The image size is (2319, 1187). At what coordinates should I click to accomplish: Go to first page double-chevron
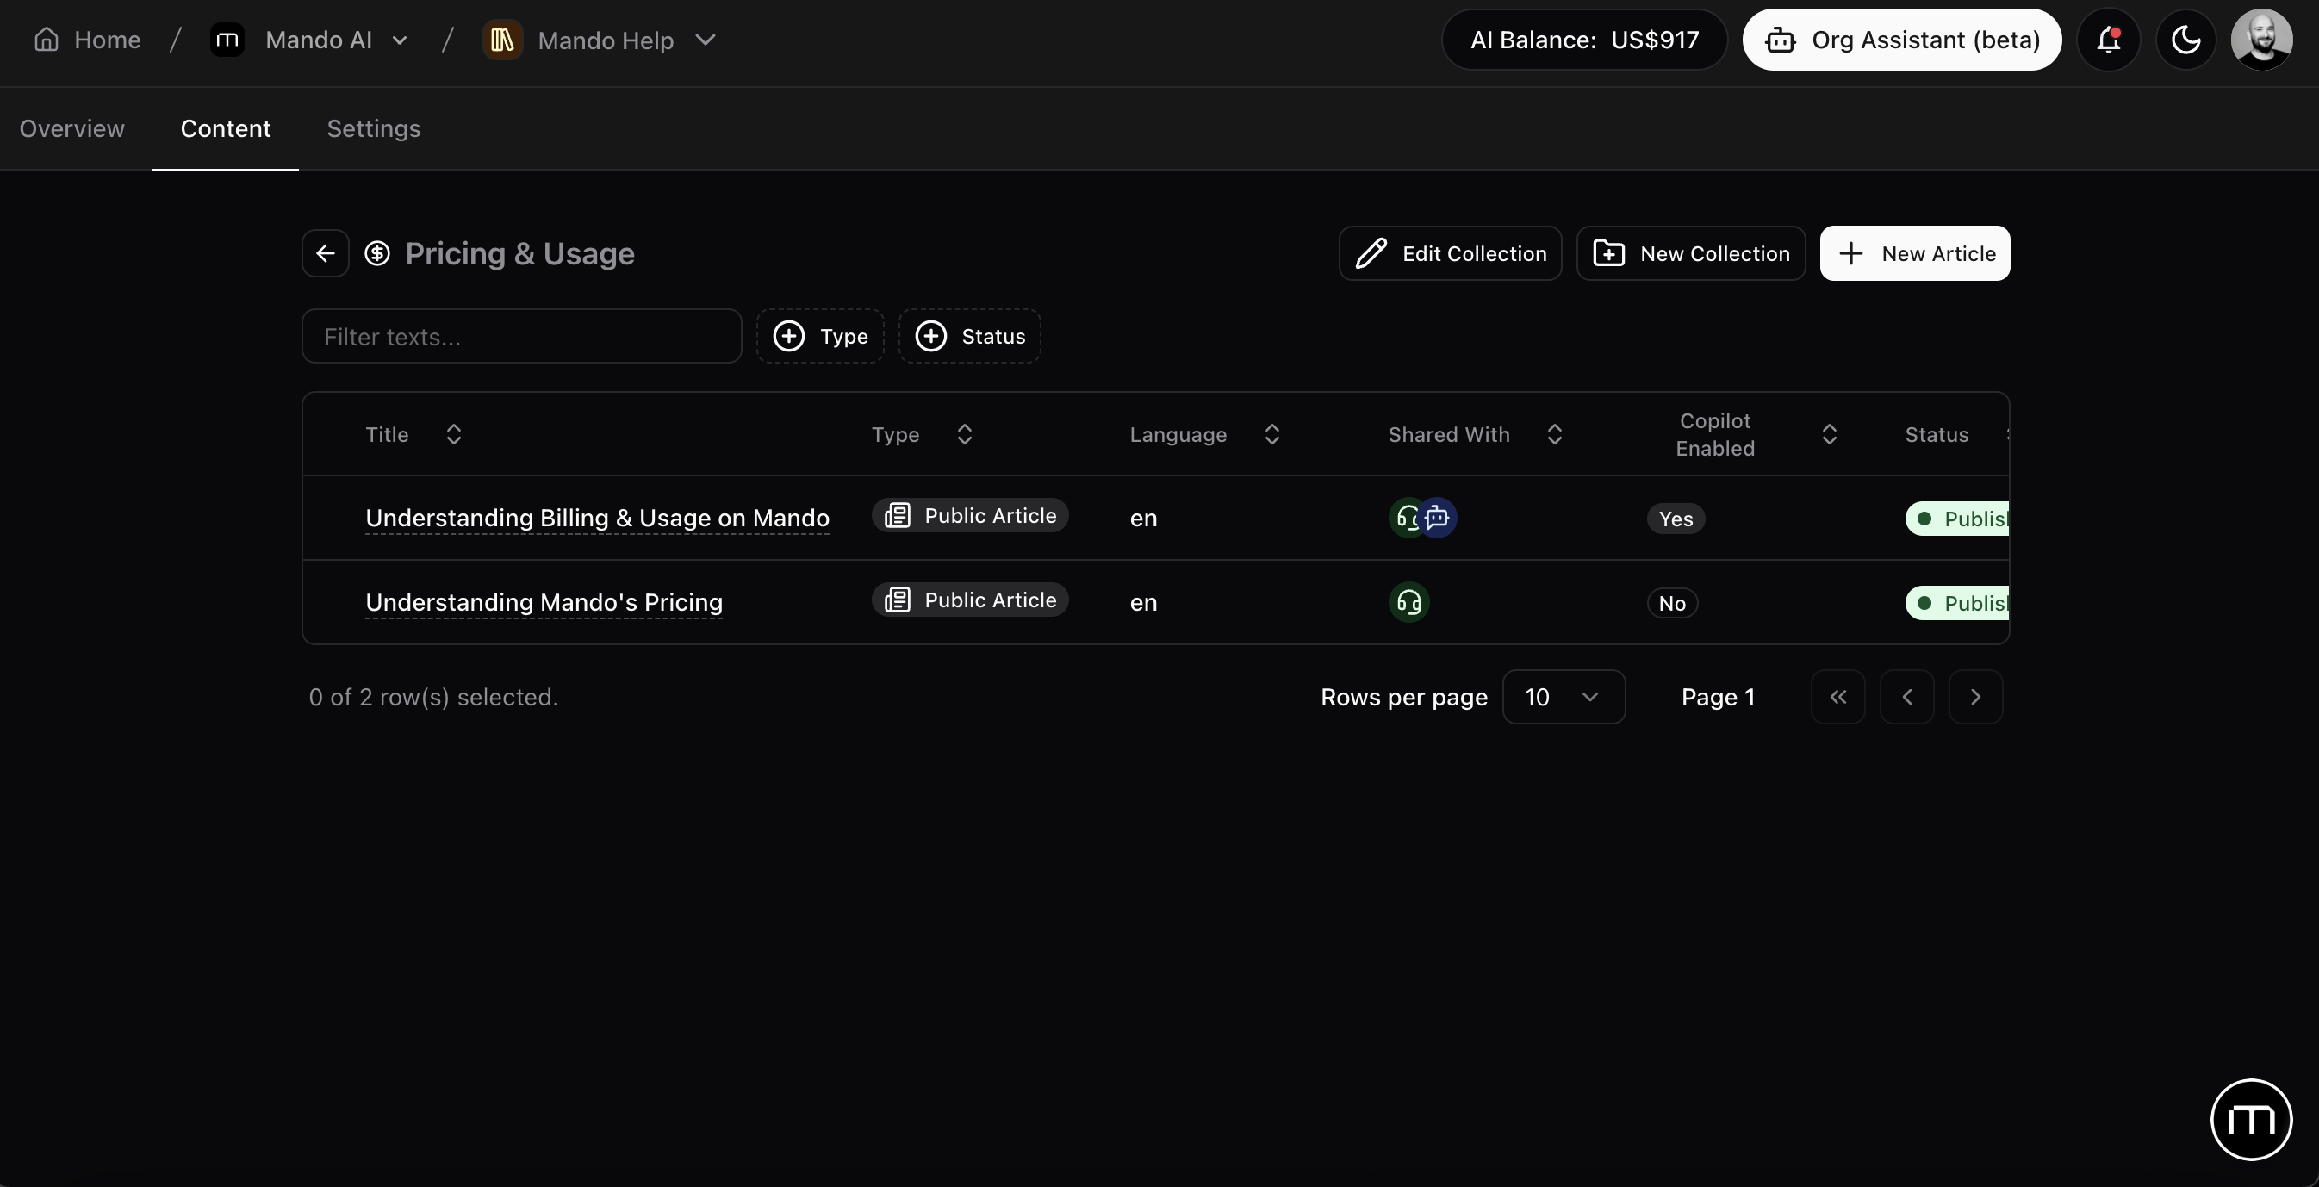(1837, 697)
